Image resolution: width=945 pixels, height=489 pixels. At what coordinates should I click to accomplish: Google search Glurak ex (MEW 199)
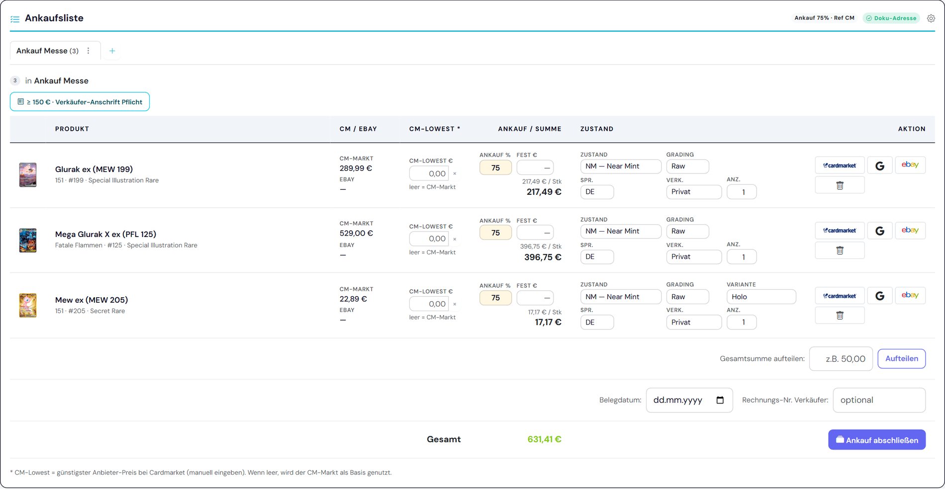[880, 165]
